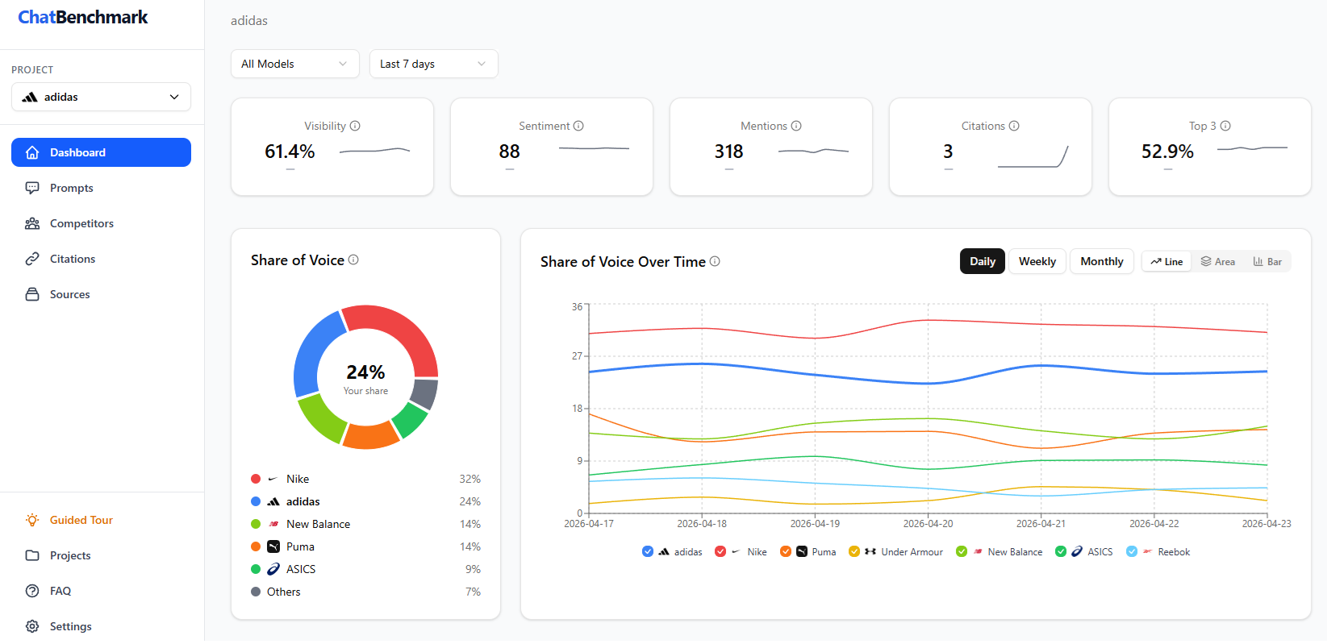This screenshot has width=1327, height=644.
Task: Open Projects from the sidebar
Action: click(101, 555)
